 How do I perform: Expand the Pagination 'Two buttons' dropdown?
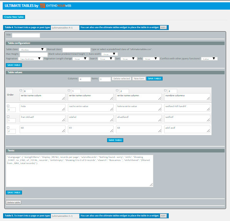30,59
